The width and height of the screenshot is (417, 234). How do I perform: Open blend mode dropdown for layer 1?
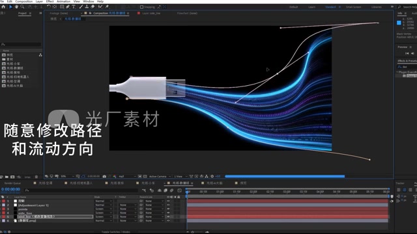click(x=104, y=201)
